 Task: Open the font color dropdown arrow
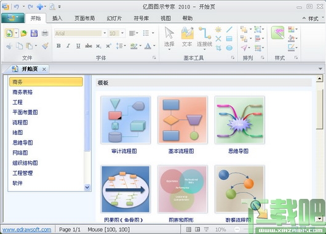(154, 46)
